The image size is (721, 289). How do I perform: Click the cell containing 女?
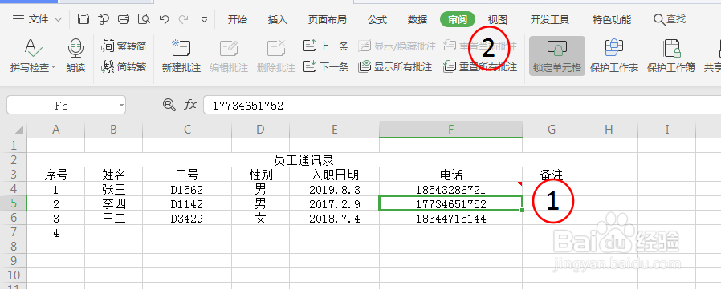coord(260,219)
